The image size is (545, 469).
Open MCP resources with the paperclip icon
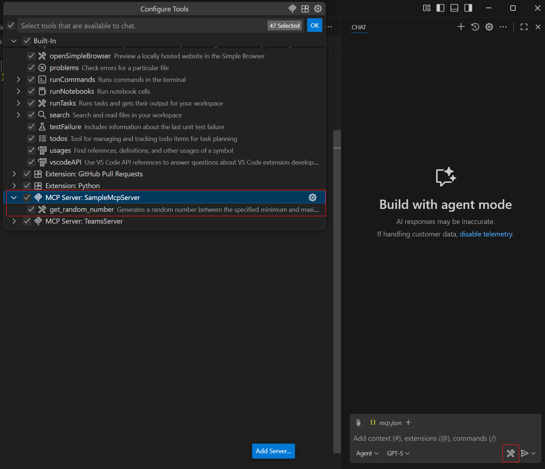(292, 9)
